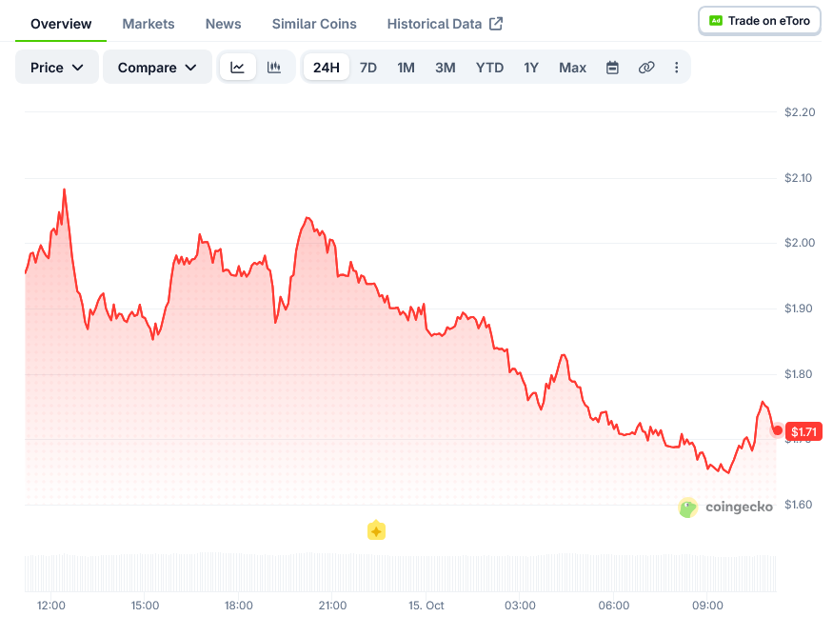The image size is (833, 617).
Task: Switch to the Similar Coins tab
Action: tap(314, 24)
